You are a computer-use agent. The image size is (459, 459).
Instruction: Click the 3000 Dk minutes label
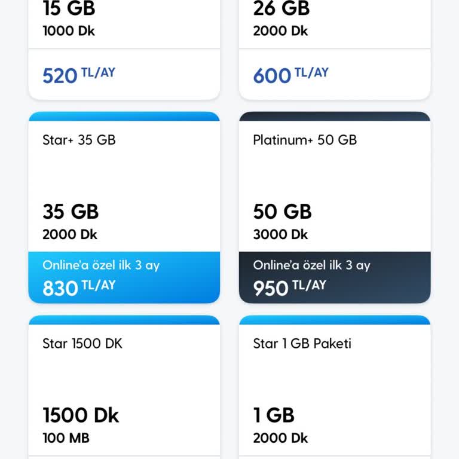point(280,235)
